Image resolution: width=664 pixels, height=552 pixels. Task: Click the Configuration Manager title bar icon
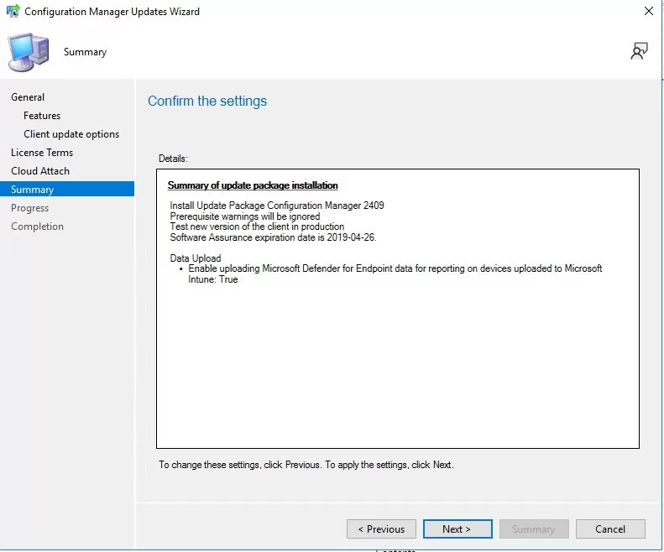(13, 11)
